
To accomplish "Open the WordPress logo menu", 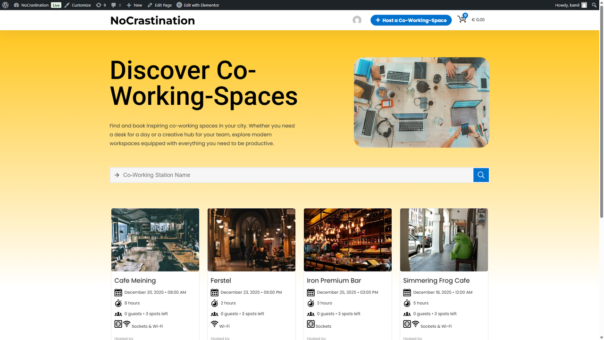I will pos(5,5).
